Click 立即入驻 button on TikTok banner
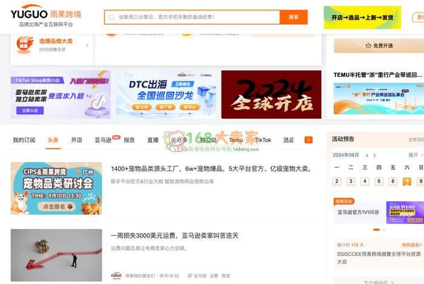This screenshot has width=424, height=284. click(x=30, y=111)
